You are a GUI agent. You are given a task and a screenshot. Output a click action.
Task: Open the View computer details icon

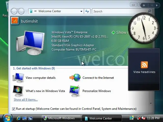point(18,78)
